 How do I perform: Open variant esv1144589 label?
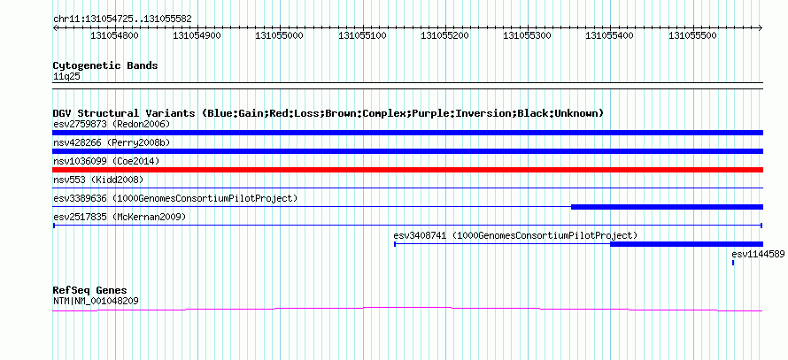[x=758, y=254]
